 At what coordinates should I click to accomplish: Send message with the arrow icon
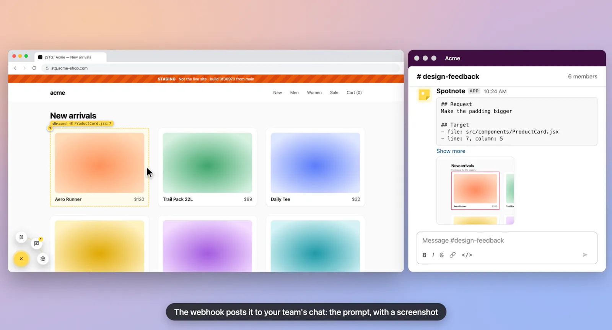point(585,255)
